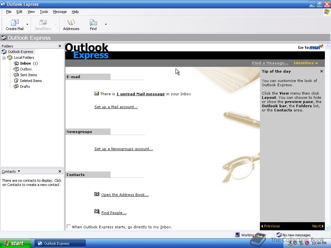Screen dimensions: 331x248
Task: Click the red security shield tray icon
Action: 307,243
